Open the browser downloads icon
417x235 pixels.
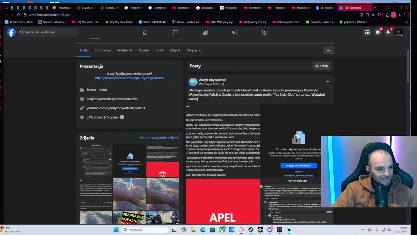pyautogui.click(x=399, y=15)
